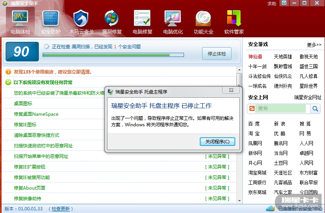
Task: Open the 德州扑克 game link
Action: pyautogui.click(x=283, y=86)
